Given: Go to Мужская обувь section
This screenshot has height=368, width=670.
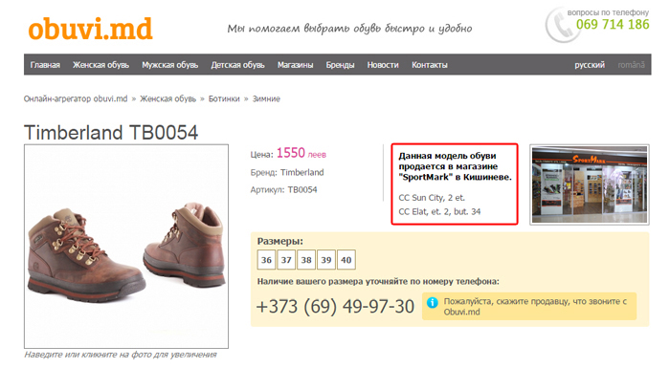Looking at the screenshot, I should 170,65.
